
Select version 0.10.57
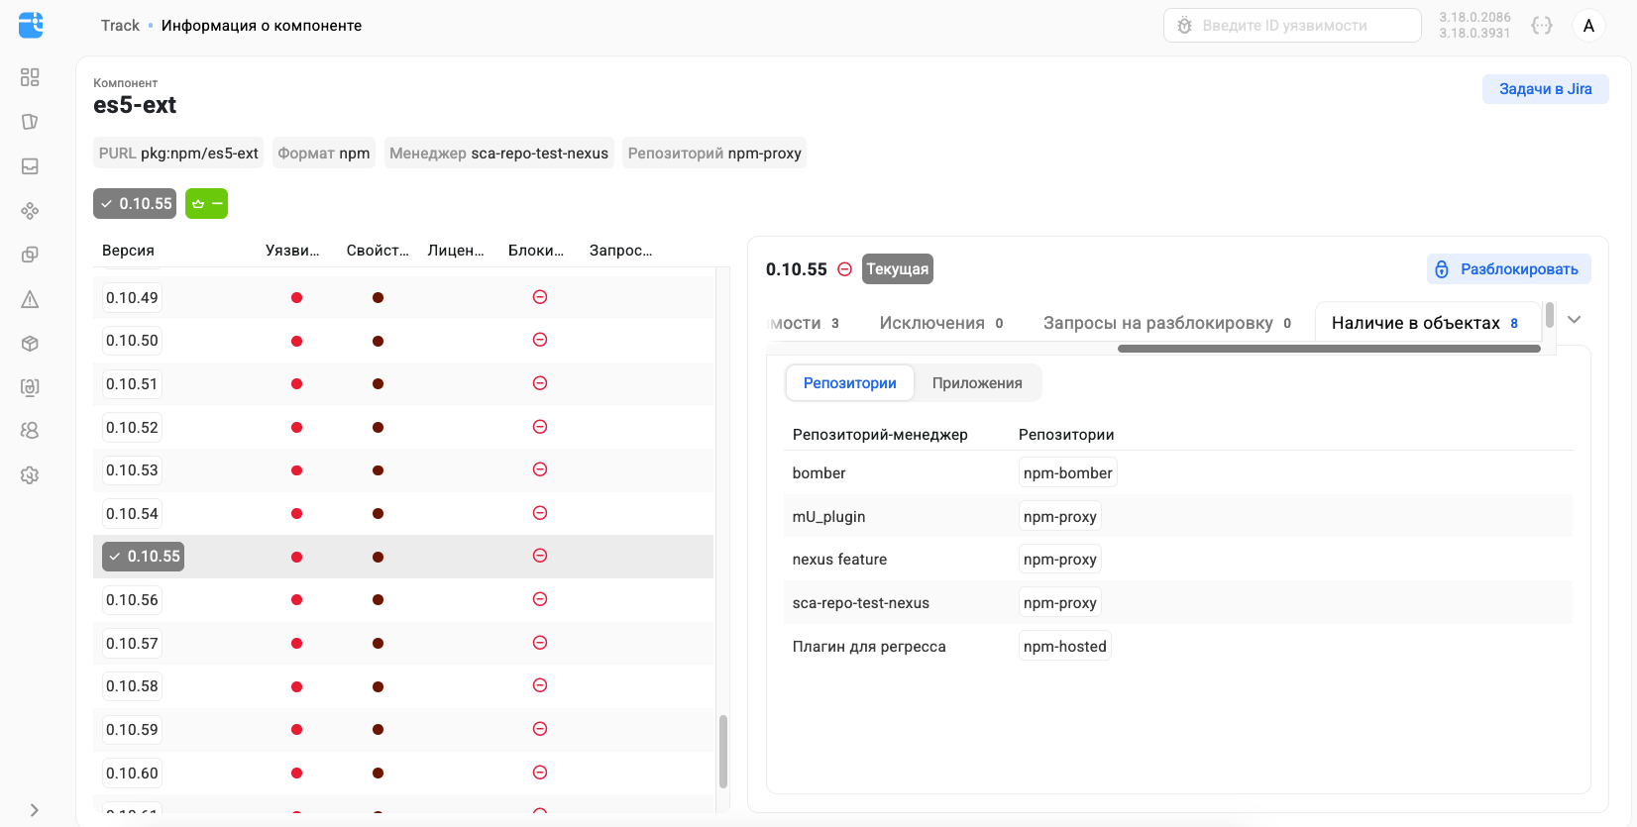pyautogui.click(x=132, y=644)
